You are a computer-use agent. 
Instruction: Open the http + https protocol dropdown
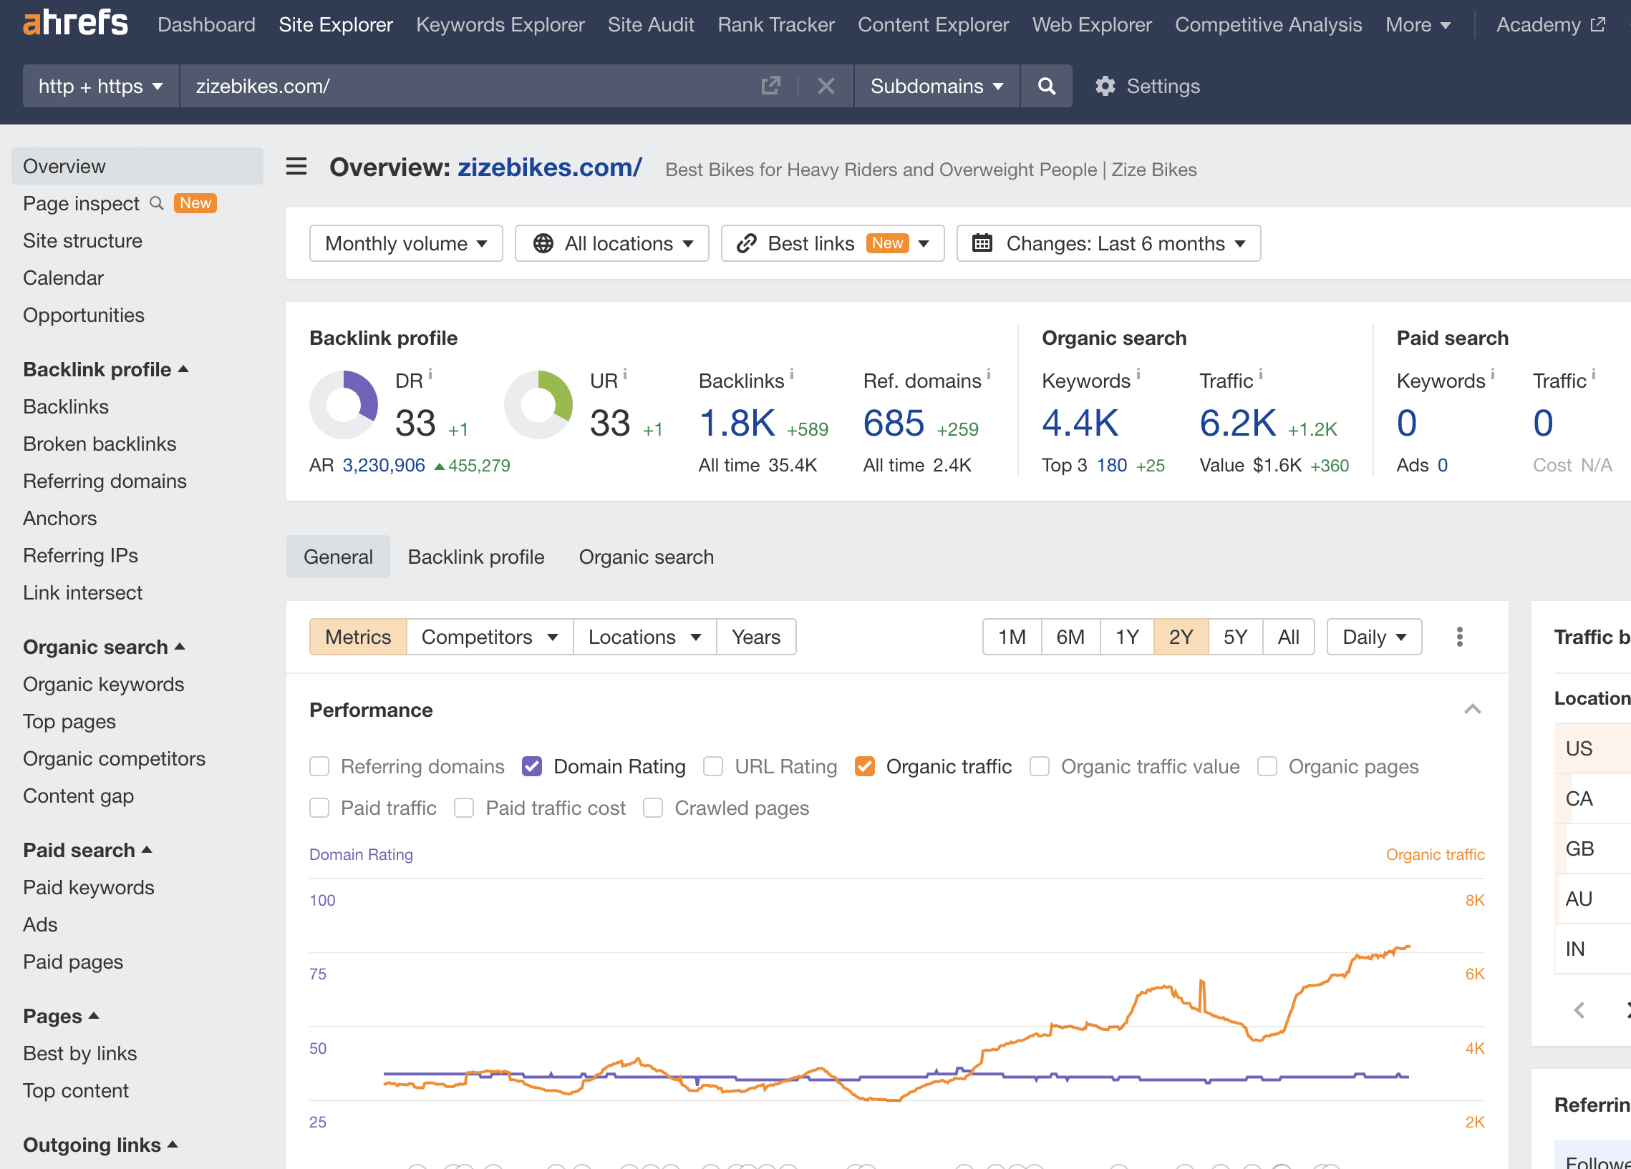101,87
